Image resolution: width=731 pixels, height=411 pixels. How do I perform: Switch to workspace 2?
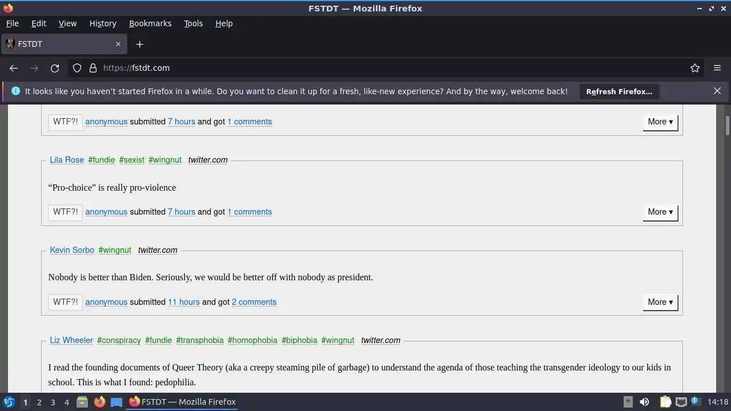click(39, 402)
